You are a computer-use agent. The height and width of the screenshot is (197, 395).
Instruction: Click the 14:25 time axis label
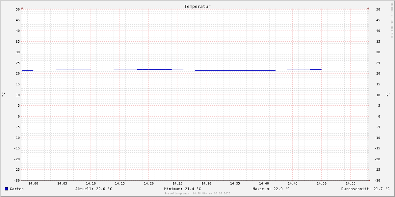click(177, 183)
